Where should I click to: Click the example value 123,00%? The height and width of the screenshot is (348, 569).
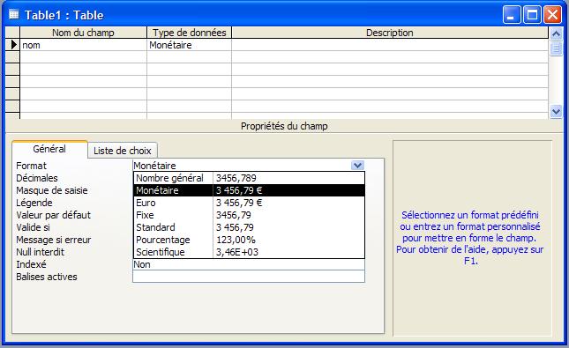click(236, 240)
